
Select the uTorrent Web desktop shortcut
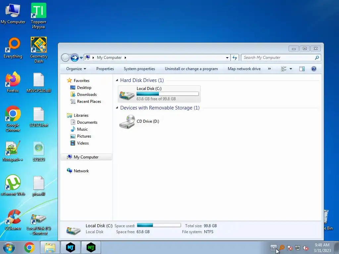(x=13, y=185)
